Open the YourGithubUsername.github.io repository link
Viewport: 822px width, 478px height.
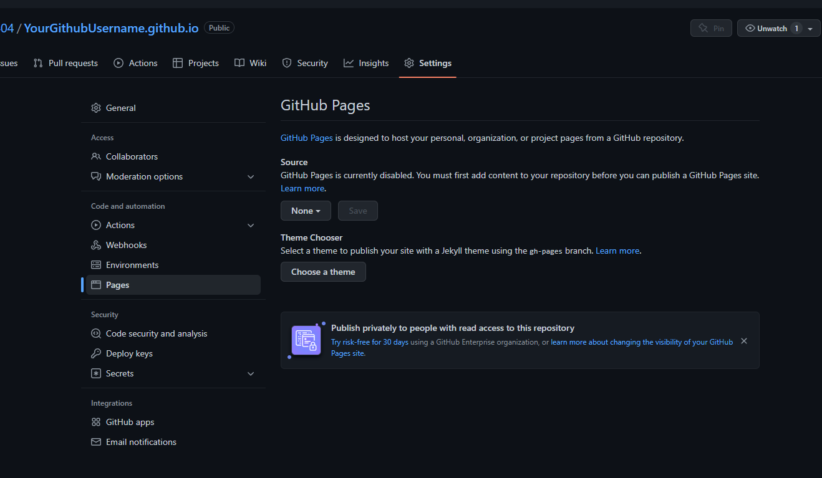coord(111,28)
